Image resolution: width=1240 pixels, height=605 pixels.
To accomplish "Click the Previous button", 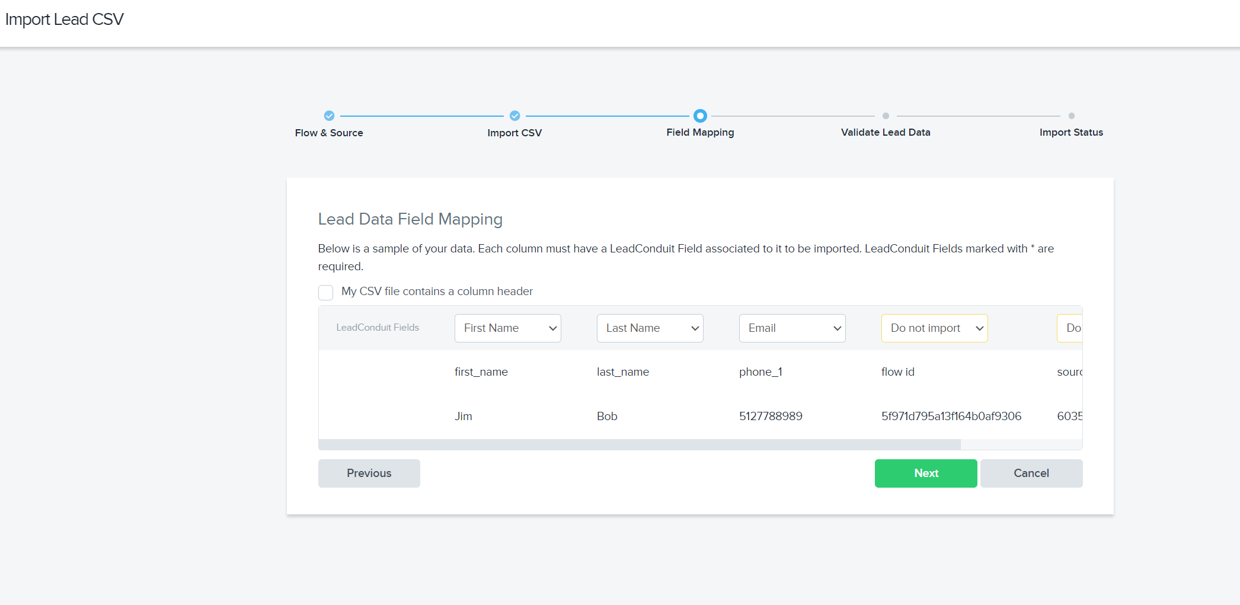I will [369, 473].
